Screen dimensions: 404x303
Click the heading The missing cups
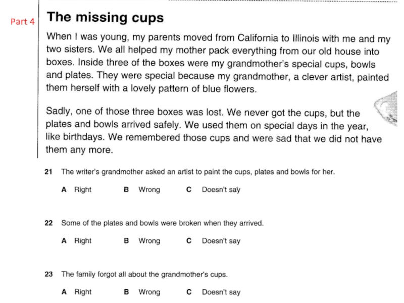click(105, 18)
